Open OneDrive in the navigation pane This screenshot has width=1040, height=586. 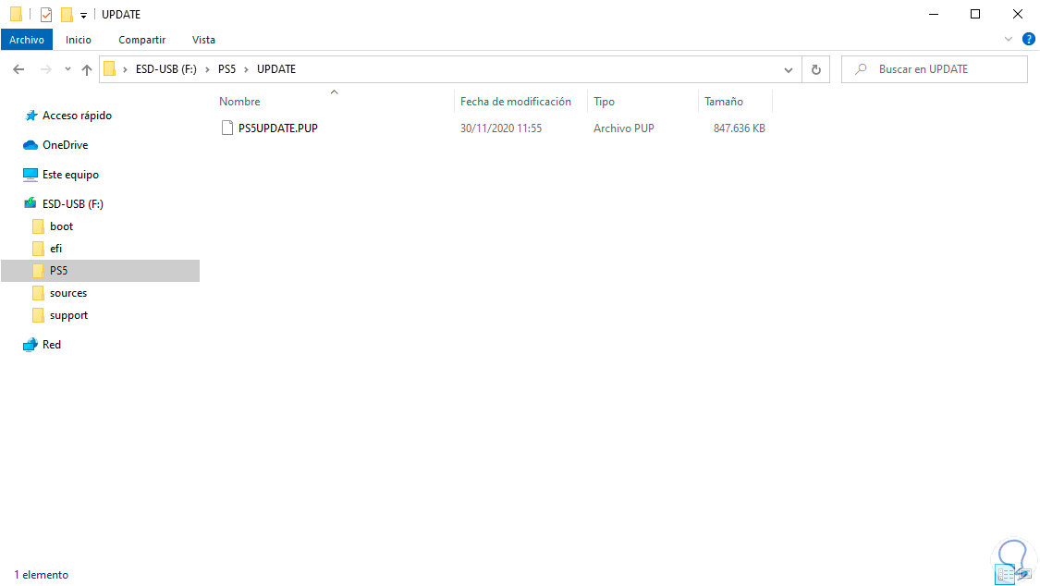pos(65,144)
